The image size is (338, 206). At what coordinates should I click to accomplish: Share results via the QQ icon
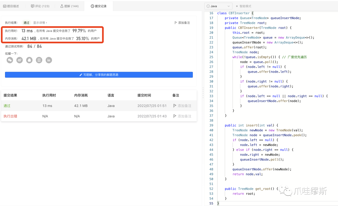pos(29,60)
